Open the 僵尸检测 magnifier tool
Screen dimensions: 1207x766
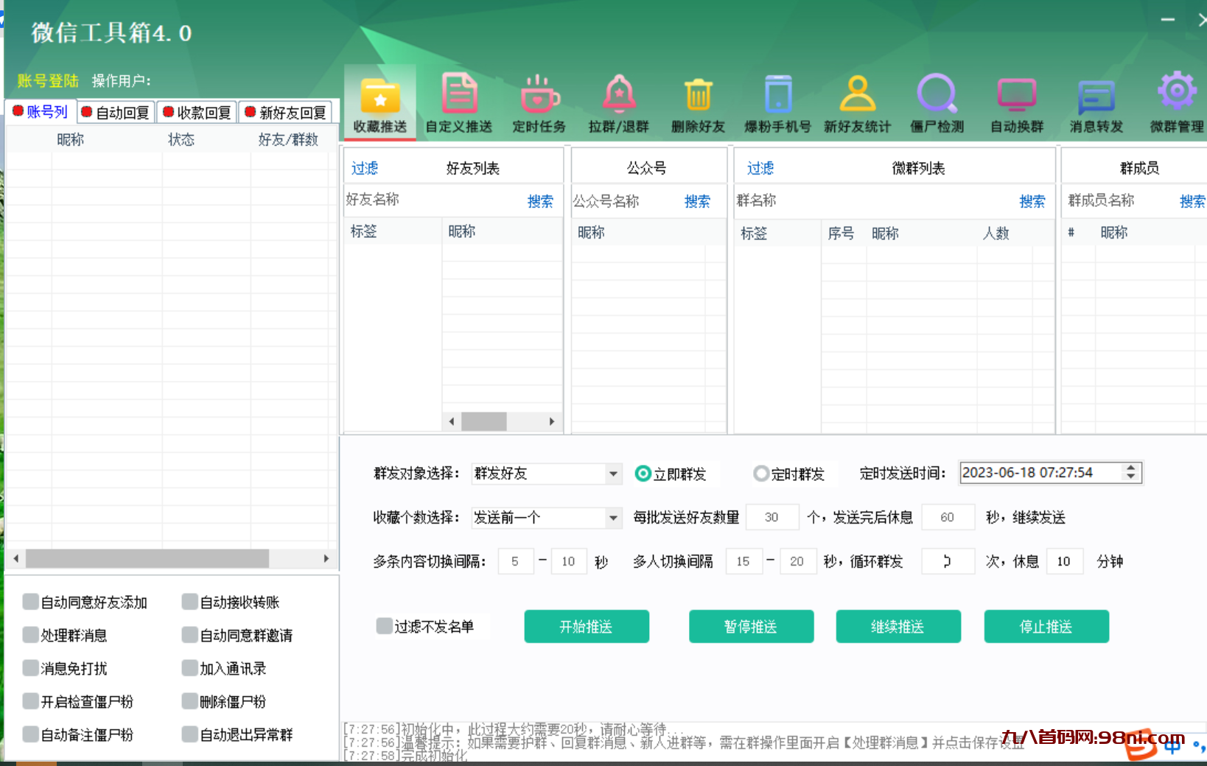(937, 103)
